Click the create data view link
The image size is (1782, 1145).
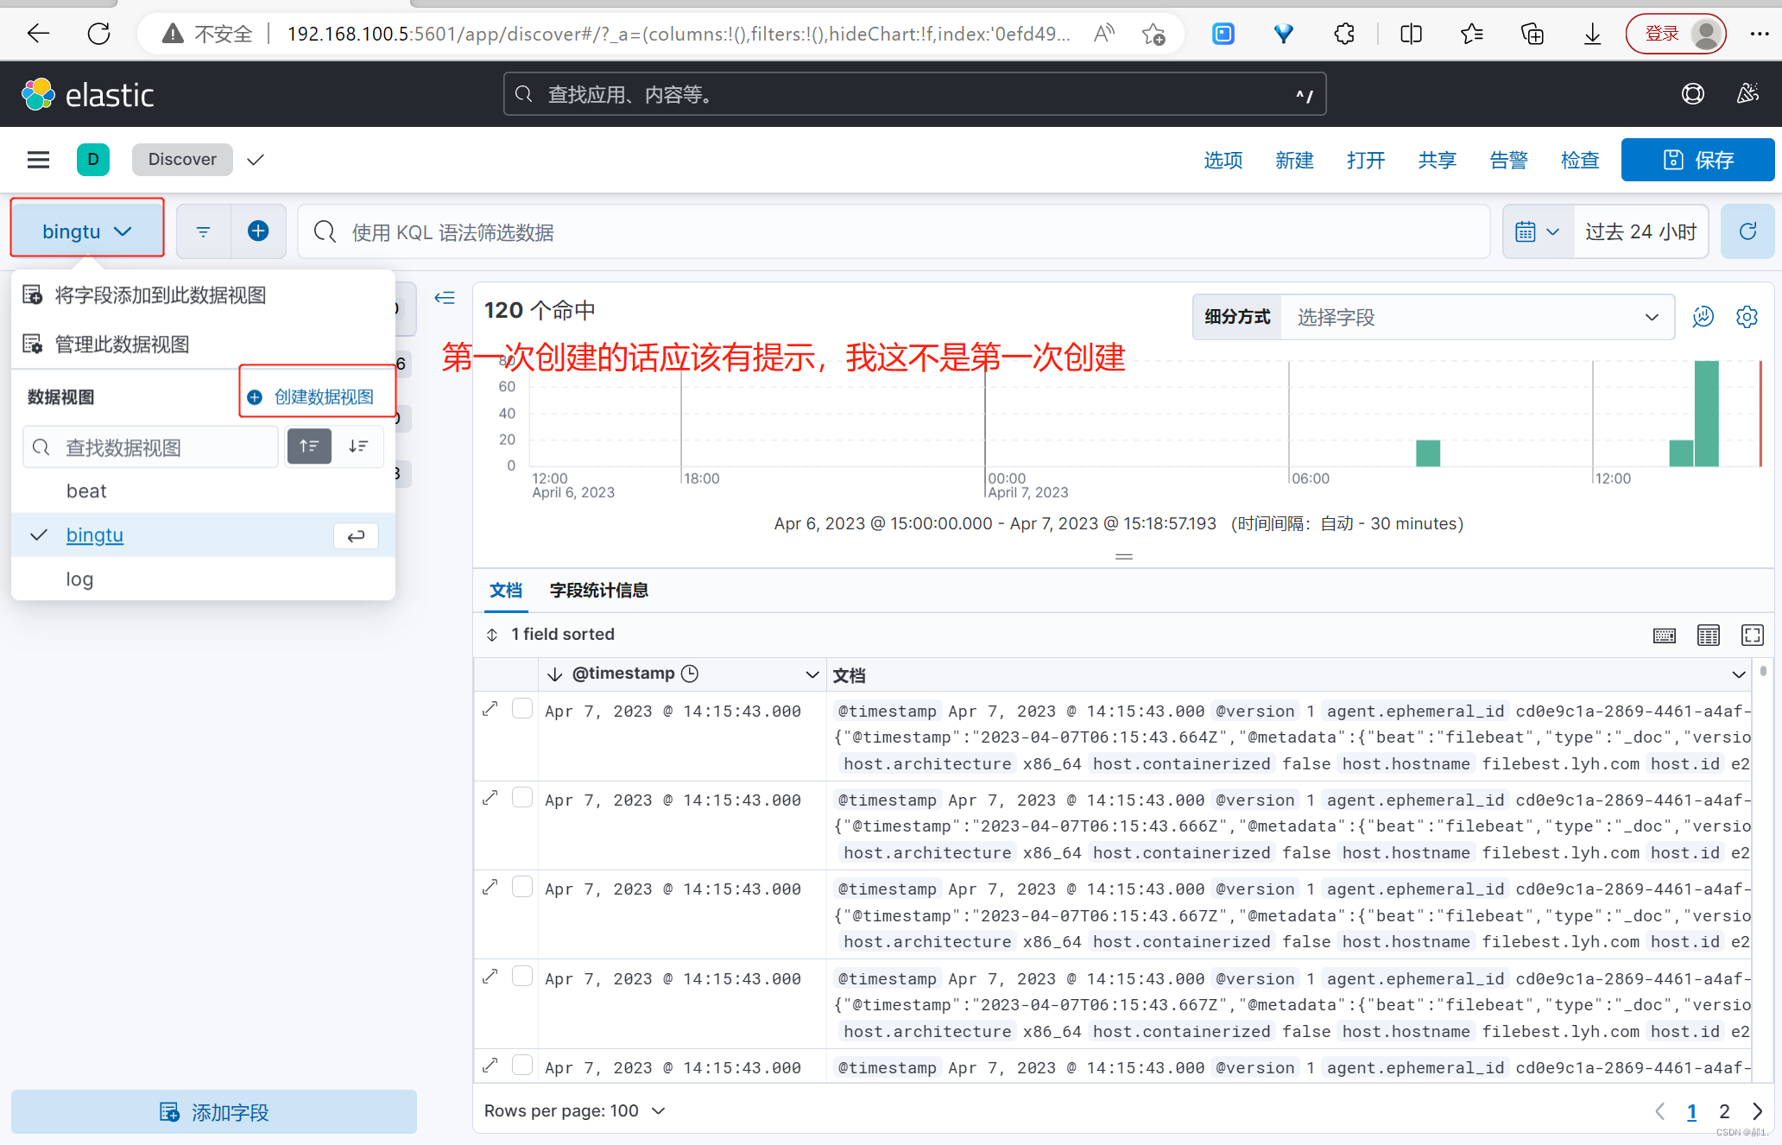pos(312,396)
